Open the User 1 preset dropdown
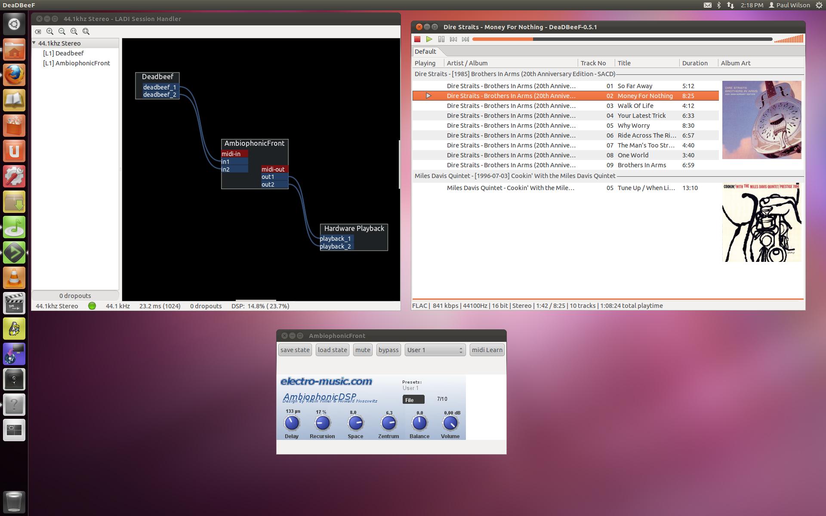Screen dimensions: 826x516 (x=435, y=350)
